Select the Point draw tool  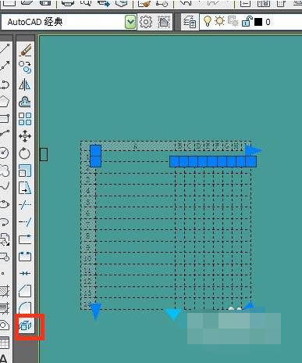(3, 274)
